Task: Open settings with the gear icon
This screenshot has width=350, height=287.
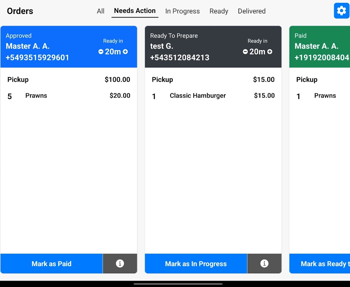Action: (x=341, y=11)
